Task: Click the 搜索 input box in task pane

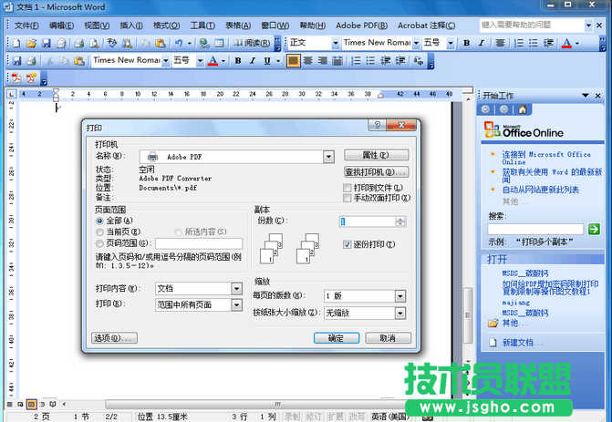Action: tap(535, 229)
